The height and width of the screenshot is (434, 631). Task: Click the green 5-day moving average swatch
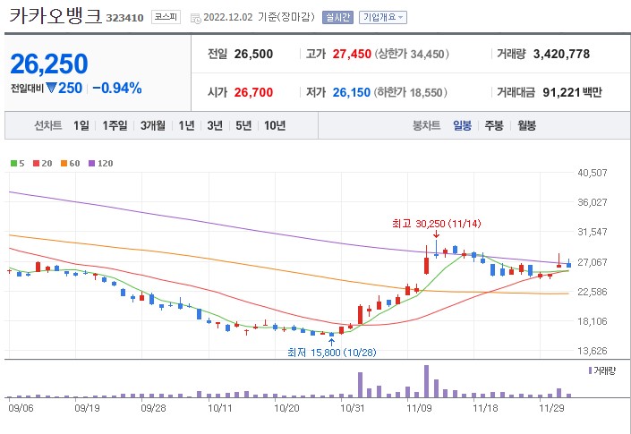point(13,163)
